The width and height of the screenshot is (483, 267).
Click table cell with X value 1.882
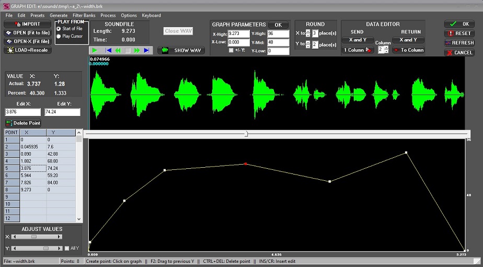(33, 161)
